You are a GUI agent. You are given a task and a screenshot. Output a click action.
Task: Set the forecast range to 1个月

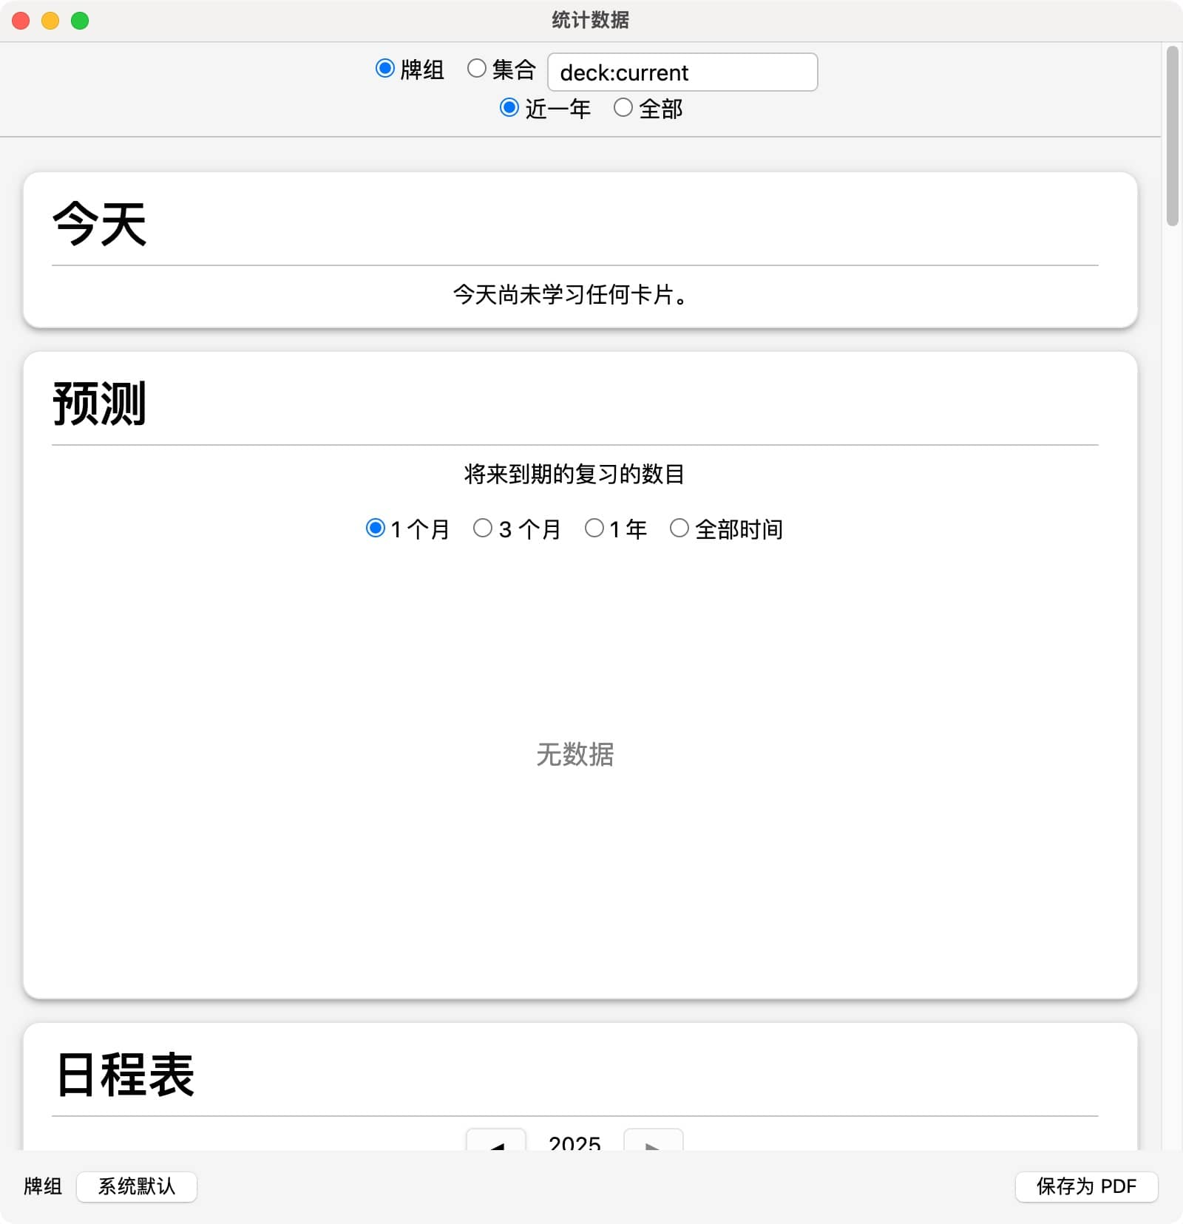[376, 528]
